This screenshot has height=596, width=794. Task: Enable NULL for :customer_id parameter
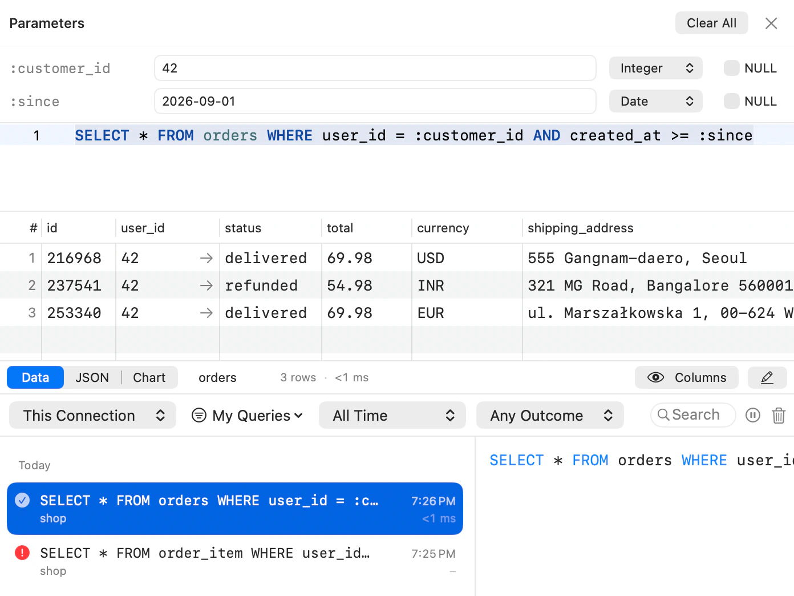(732, 68)
